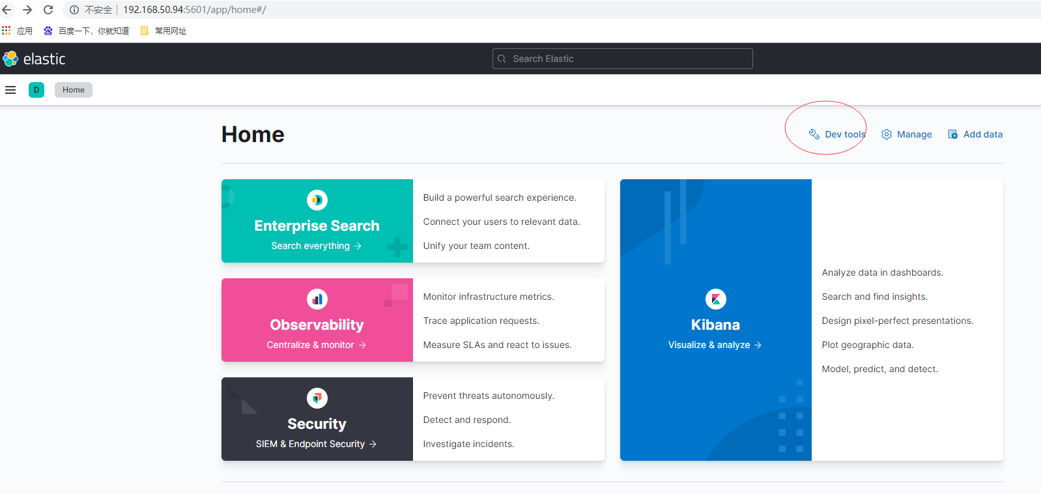
Task: Open the green D space avatar
Action: pyautogui.click(x=36, y=90)
